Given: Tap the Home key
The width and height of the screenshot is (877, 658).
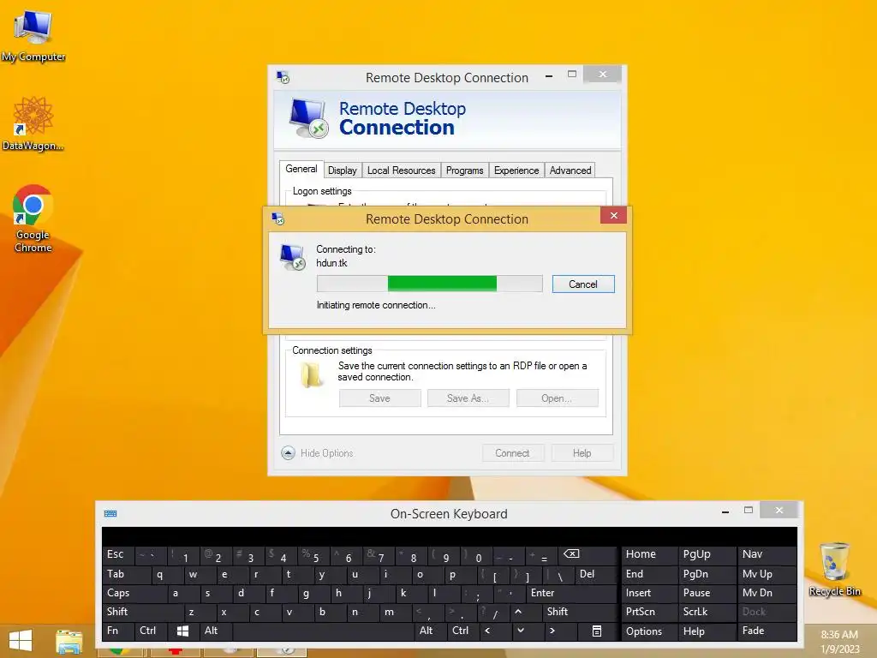Looking at the screenshot, I should click(649, 554).
